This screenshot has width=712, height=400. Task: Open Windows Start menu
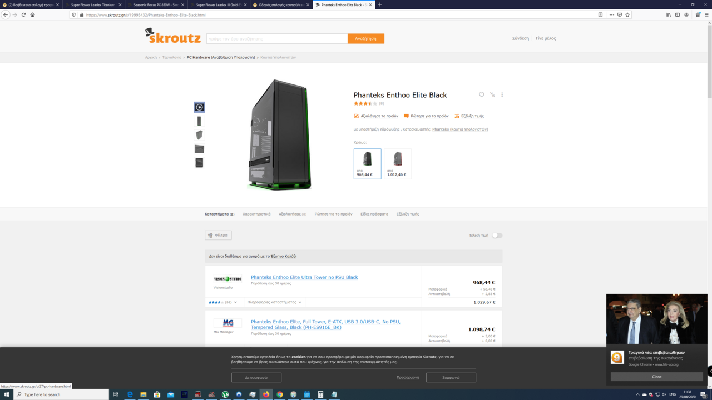[x=7, y=394]
